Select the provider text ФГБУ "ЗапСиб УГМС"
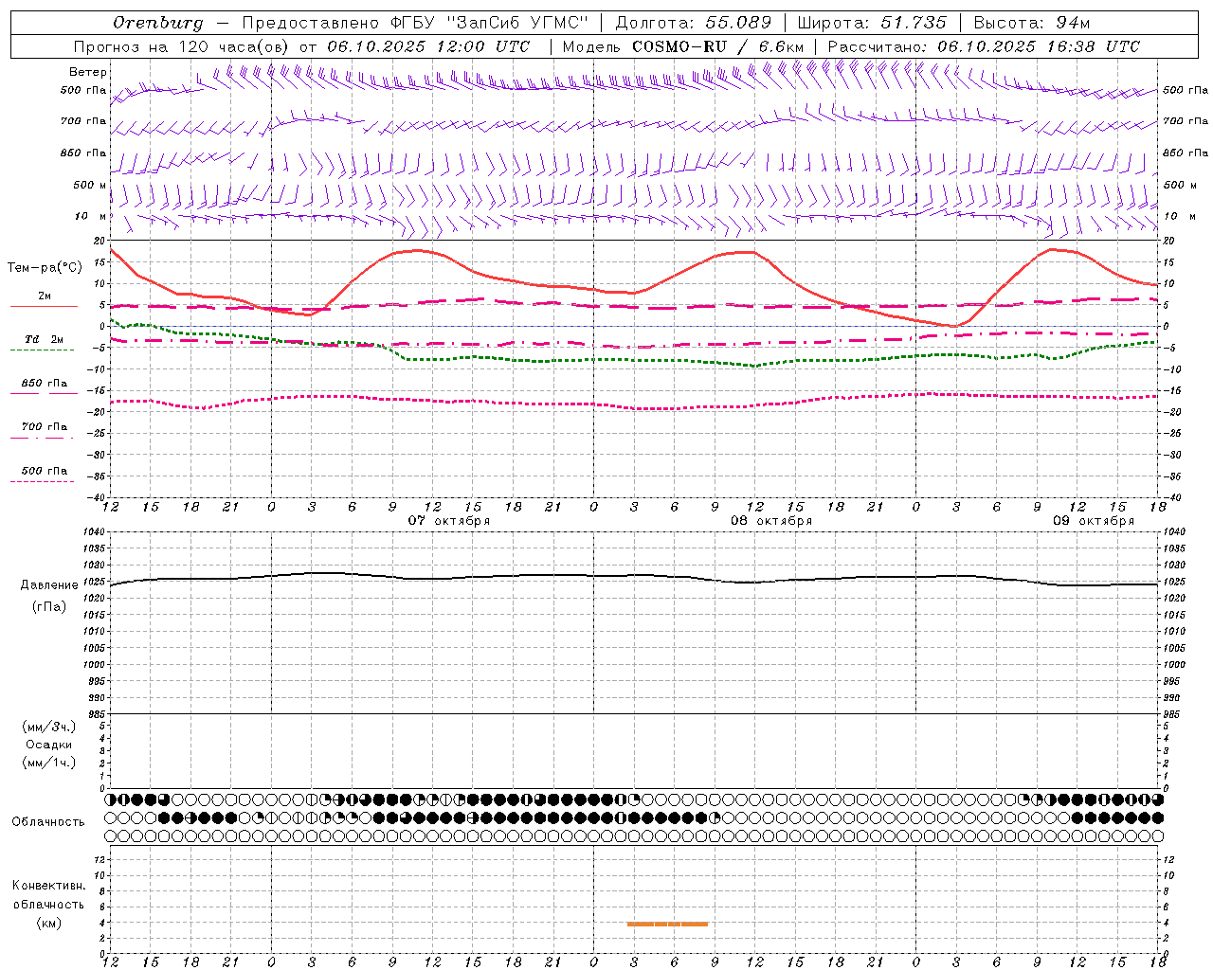The image size is (1213, 970). [489, 23]
